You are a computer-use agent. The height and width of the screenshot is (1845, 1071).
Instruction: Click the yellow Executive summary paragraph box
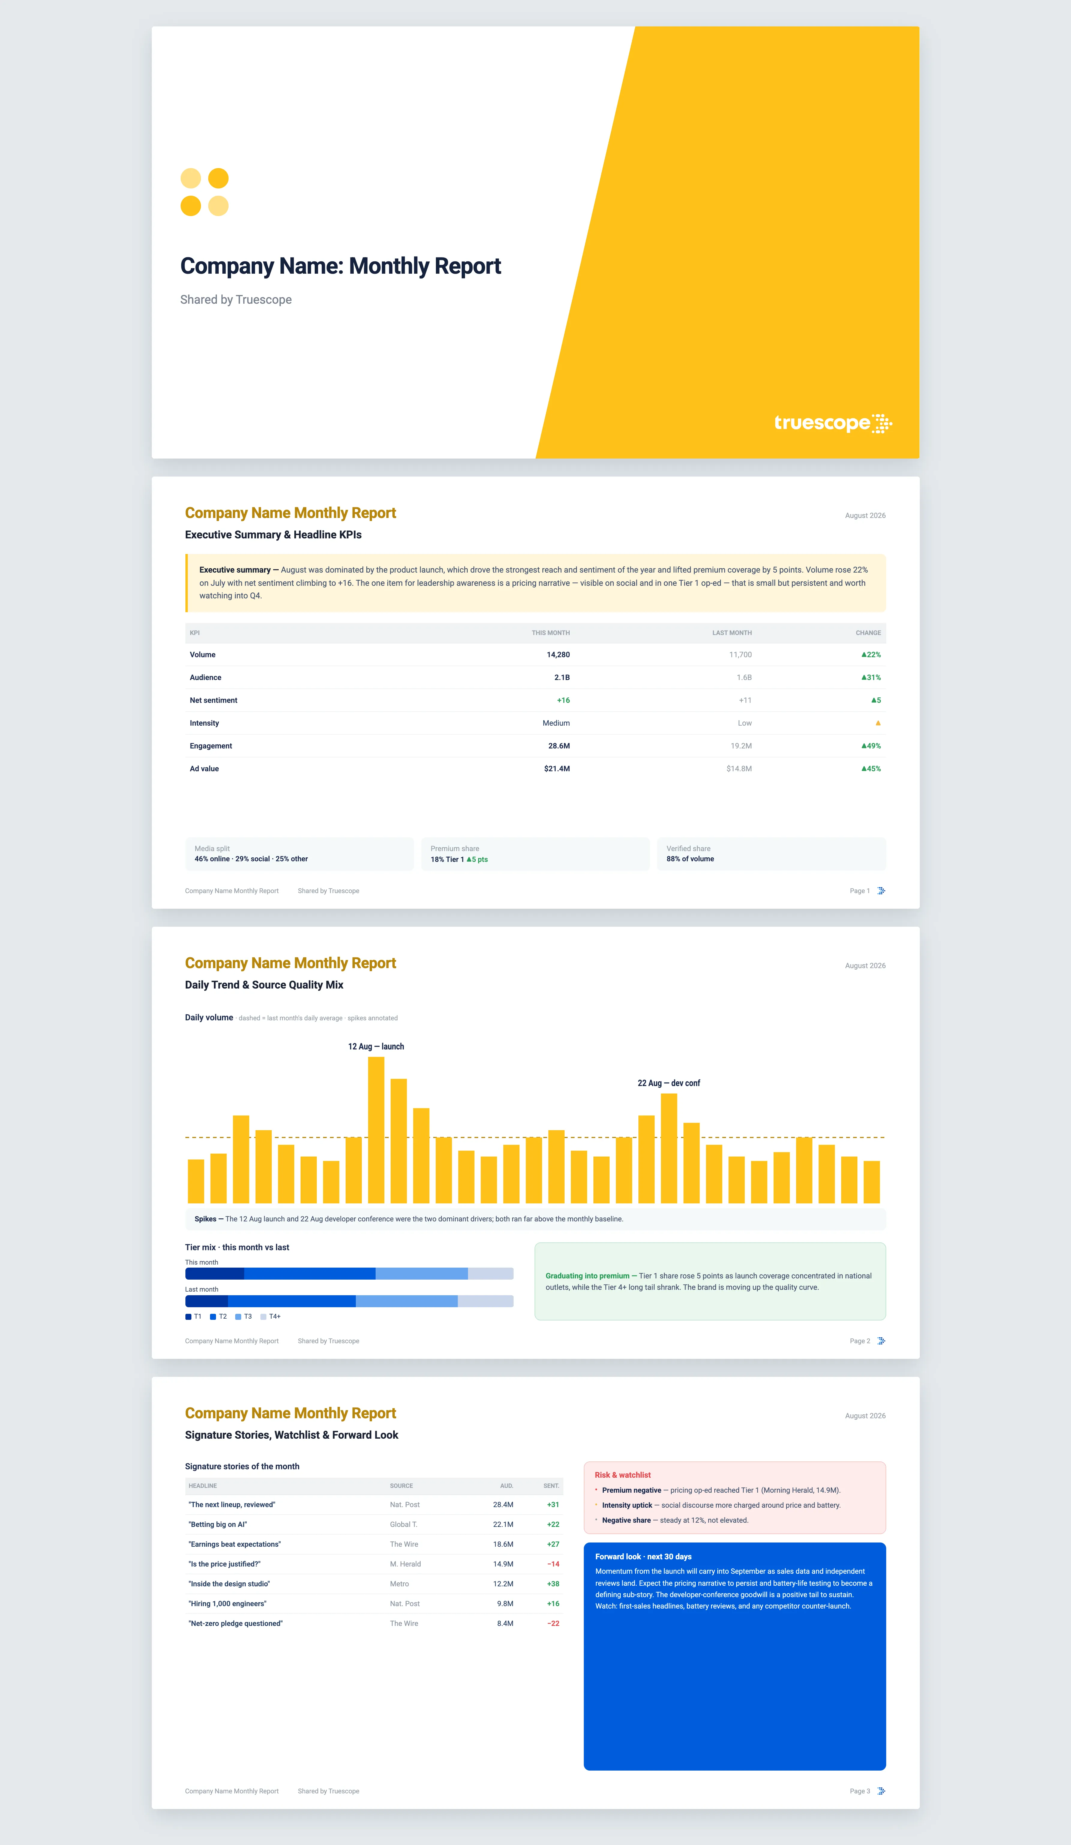536,583
